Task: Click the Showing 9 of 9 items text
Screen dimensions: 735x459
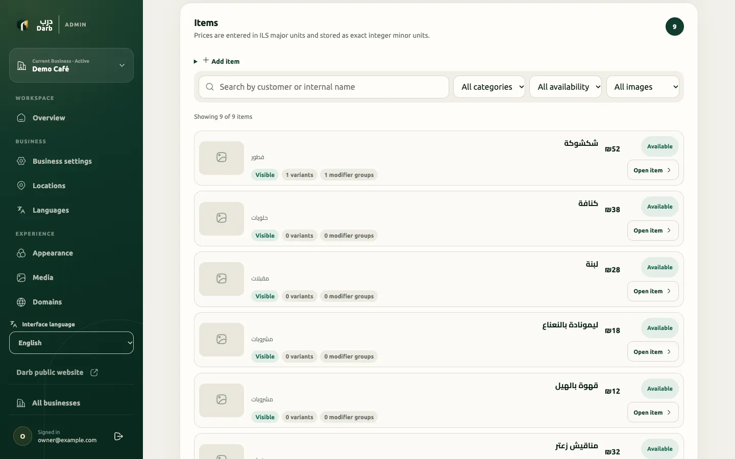Action: (223, 117)
